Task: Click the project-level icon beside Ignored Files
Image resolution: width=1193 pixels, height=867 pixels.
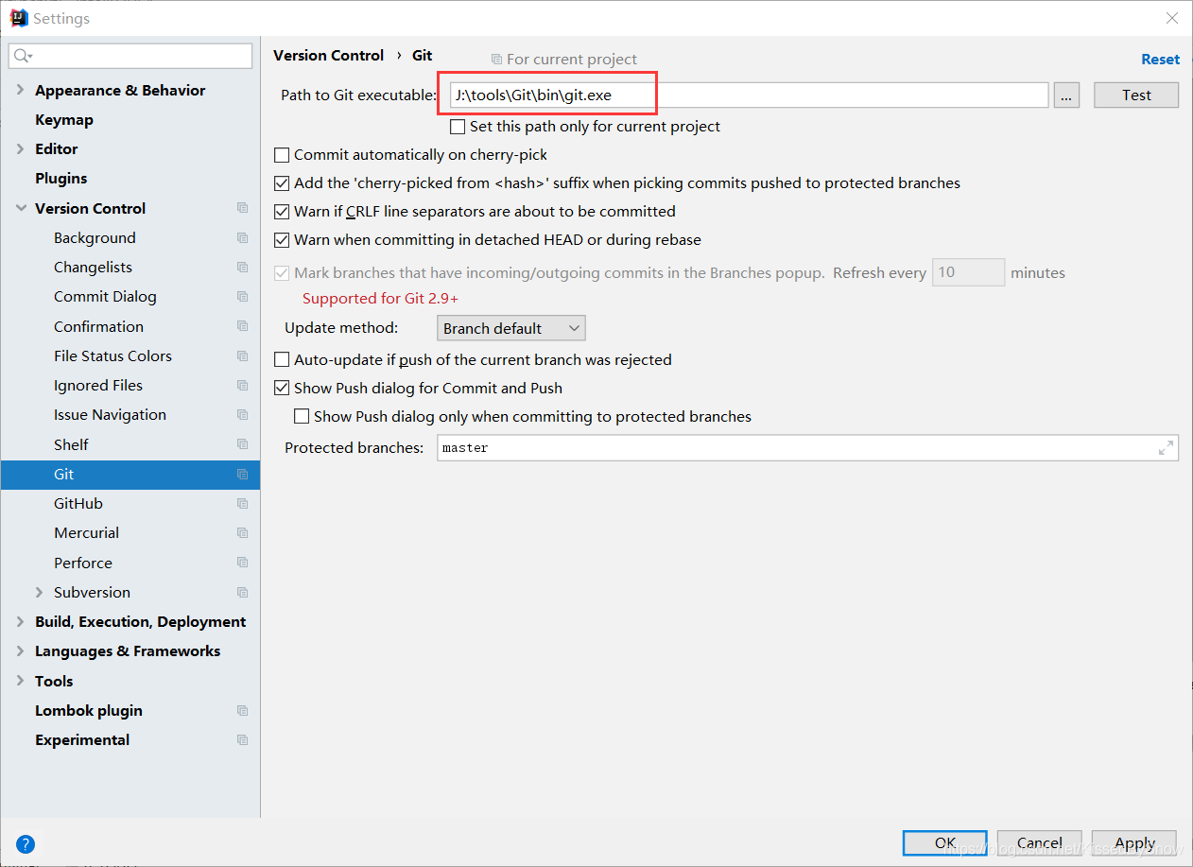Action: coord(243,385)
